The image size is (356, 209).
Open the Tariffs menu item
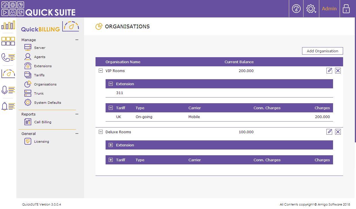(39, 75)
